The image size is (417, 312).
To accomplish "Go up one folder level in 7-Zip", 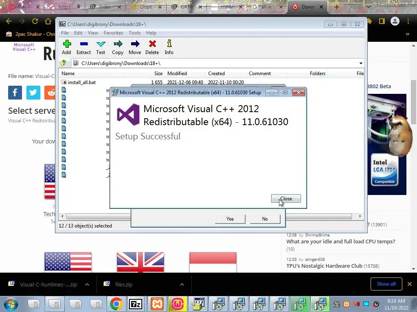I will pos(63,63).
